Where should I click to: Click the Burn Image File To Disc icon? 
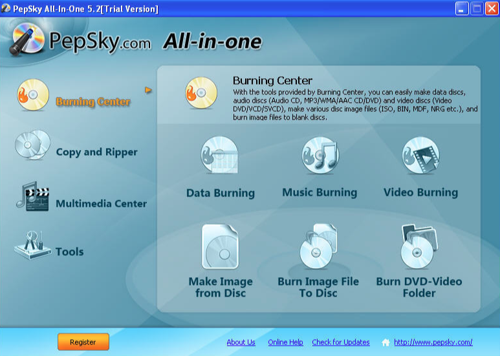click(318, 246)
